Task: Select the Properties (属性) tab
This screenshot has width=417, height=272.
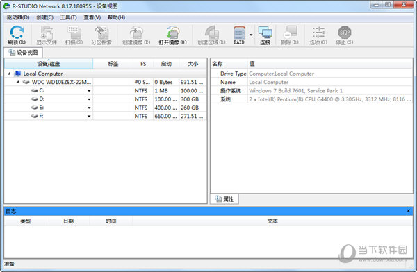Action: point(224,199)
